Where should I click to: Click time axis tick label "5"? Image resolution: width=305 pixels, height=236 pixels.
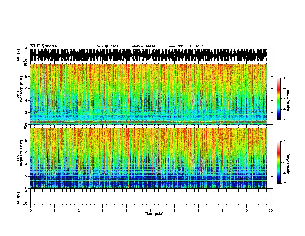(151, 211)
